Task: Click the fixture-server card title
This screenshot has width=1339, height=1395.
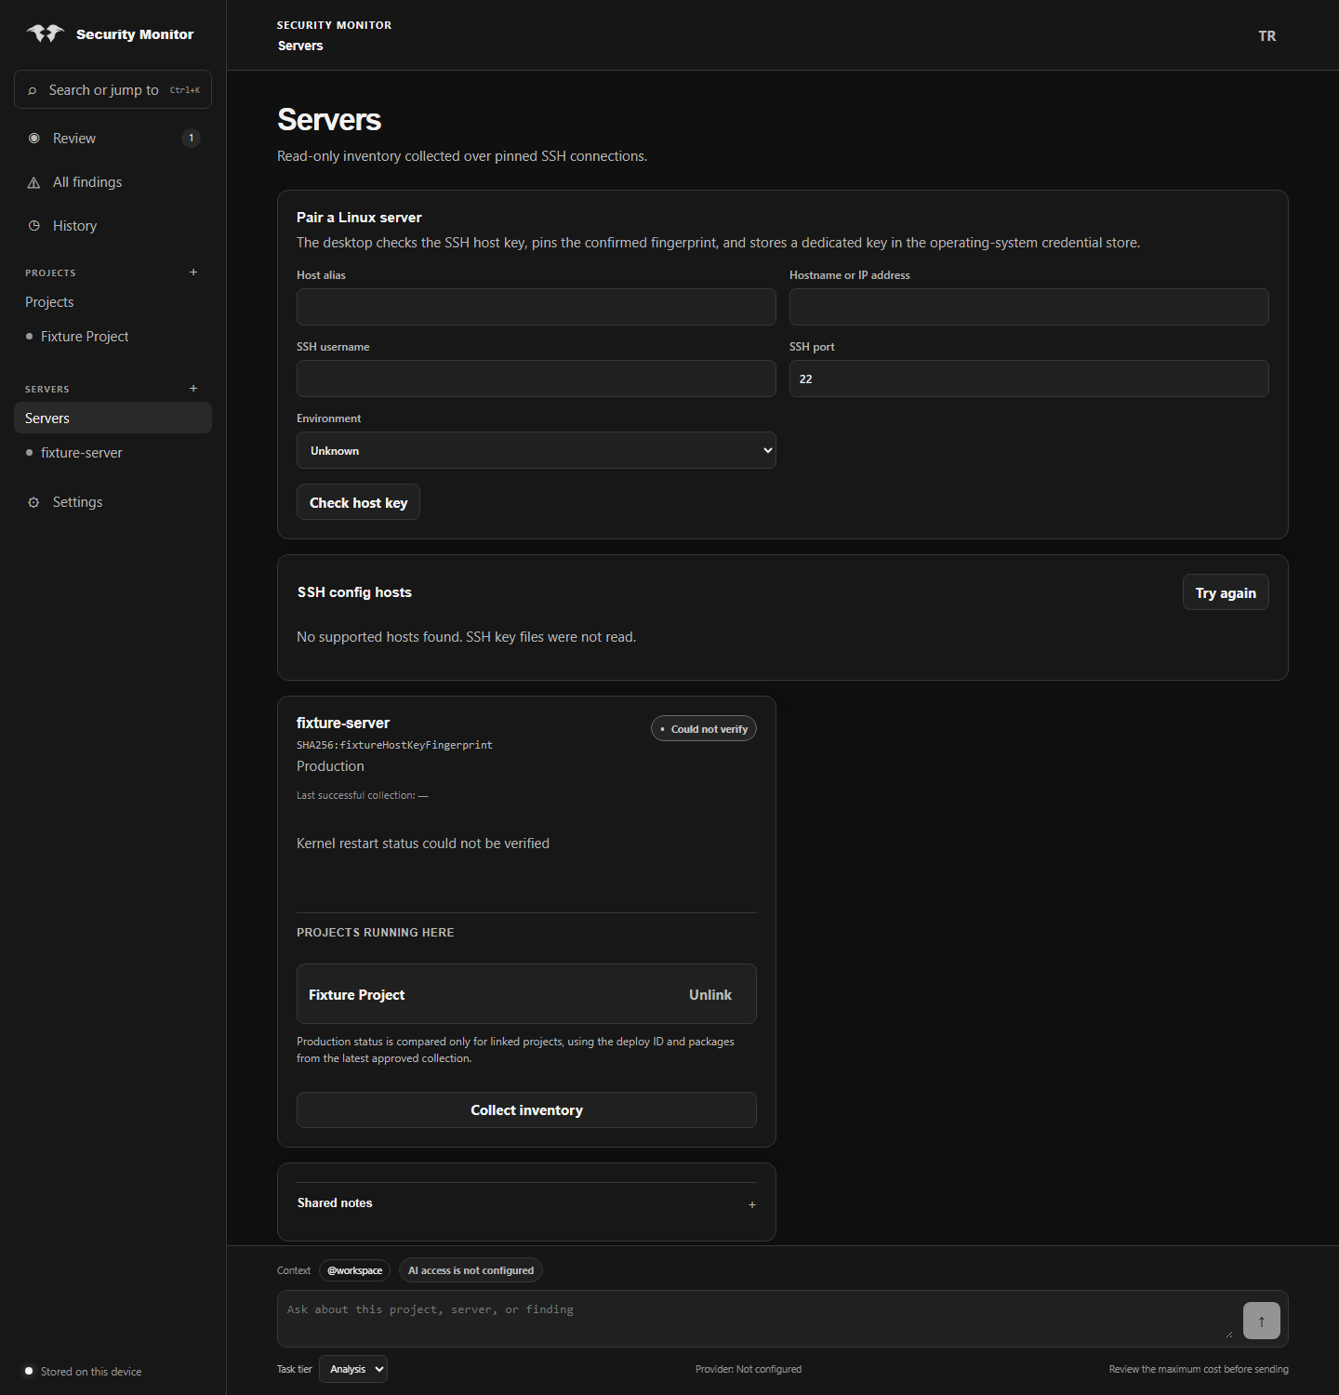Action: [x=343, y=723]
